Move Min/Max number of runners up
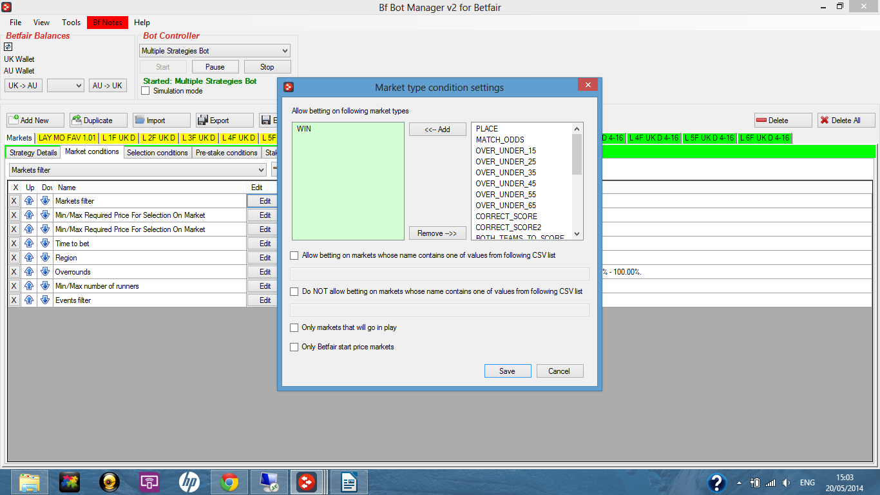This screenshot has height=495, width=880. 29,286
